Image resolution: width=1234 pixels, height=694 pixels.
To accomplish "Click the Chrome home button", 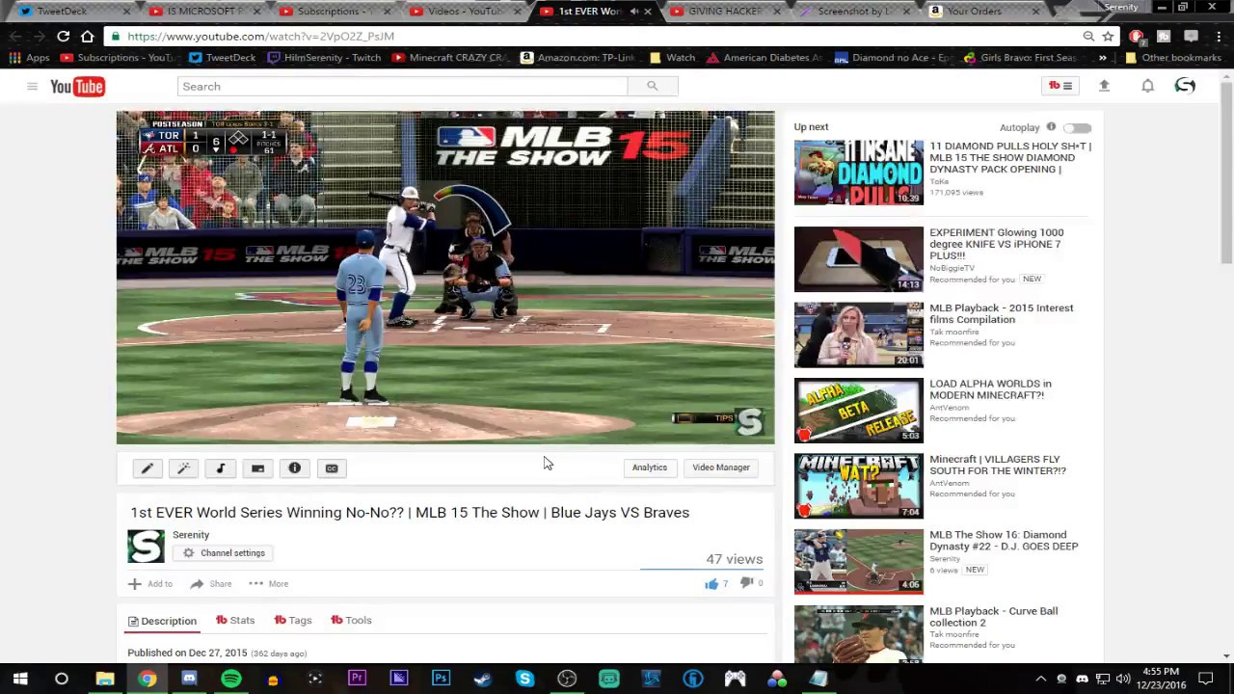I will pos(87,37).
